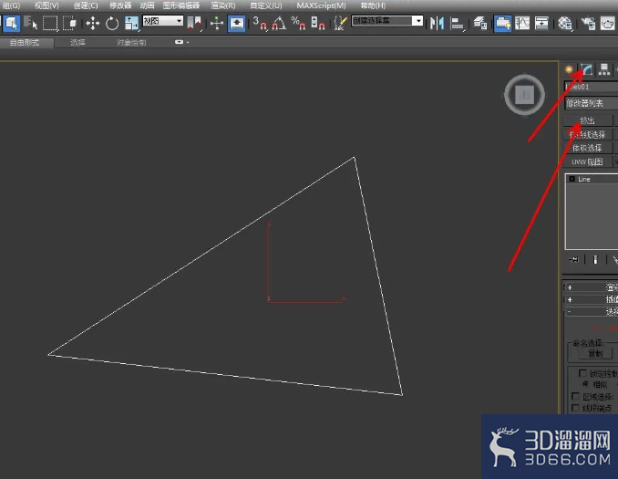Click the 复制 button under 命名选择
Image resolution: width=618 pixels, height=479 pixels.
[595, 353]
